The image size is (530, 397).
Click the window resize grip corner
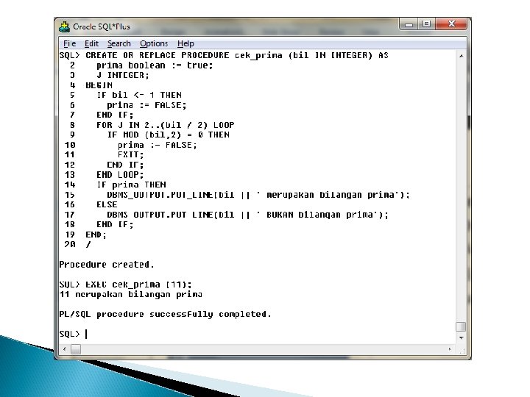462,351
